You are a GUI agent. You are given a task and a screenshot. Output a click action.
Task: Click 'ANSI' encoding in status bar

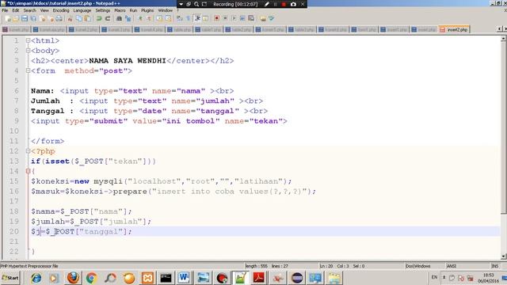pos(452,266)
